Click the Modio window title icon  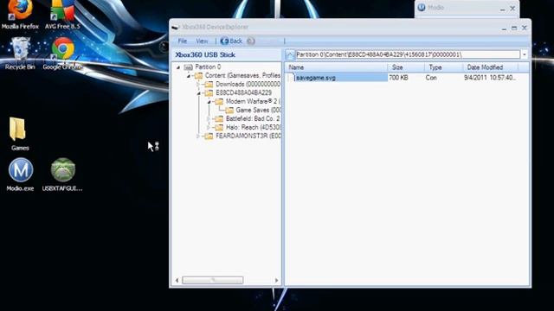coord(422,8)
